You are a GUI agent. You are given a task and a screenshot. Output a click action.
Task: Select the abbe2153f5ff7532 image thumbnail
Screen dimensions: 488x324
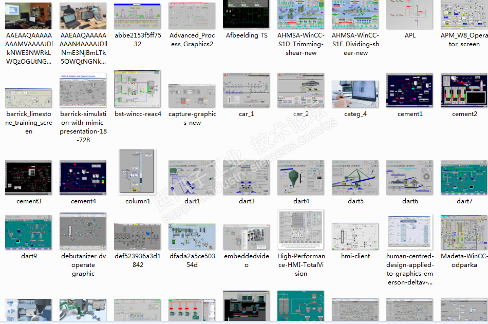point(137,16)
